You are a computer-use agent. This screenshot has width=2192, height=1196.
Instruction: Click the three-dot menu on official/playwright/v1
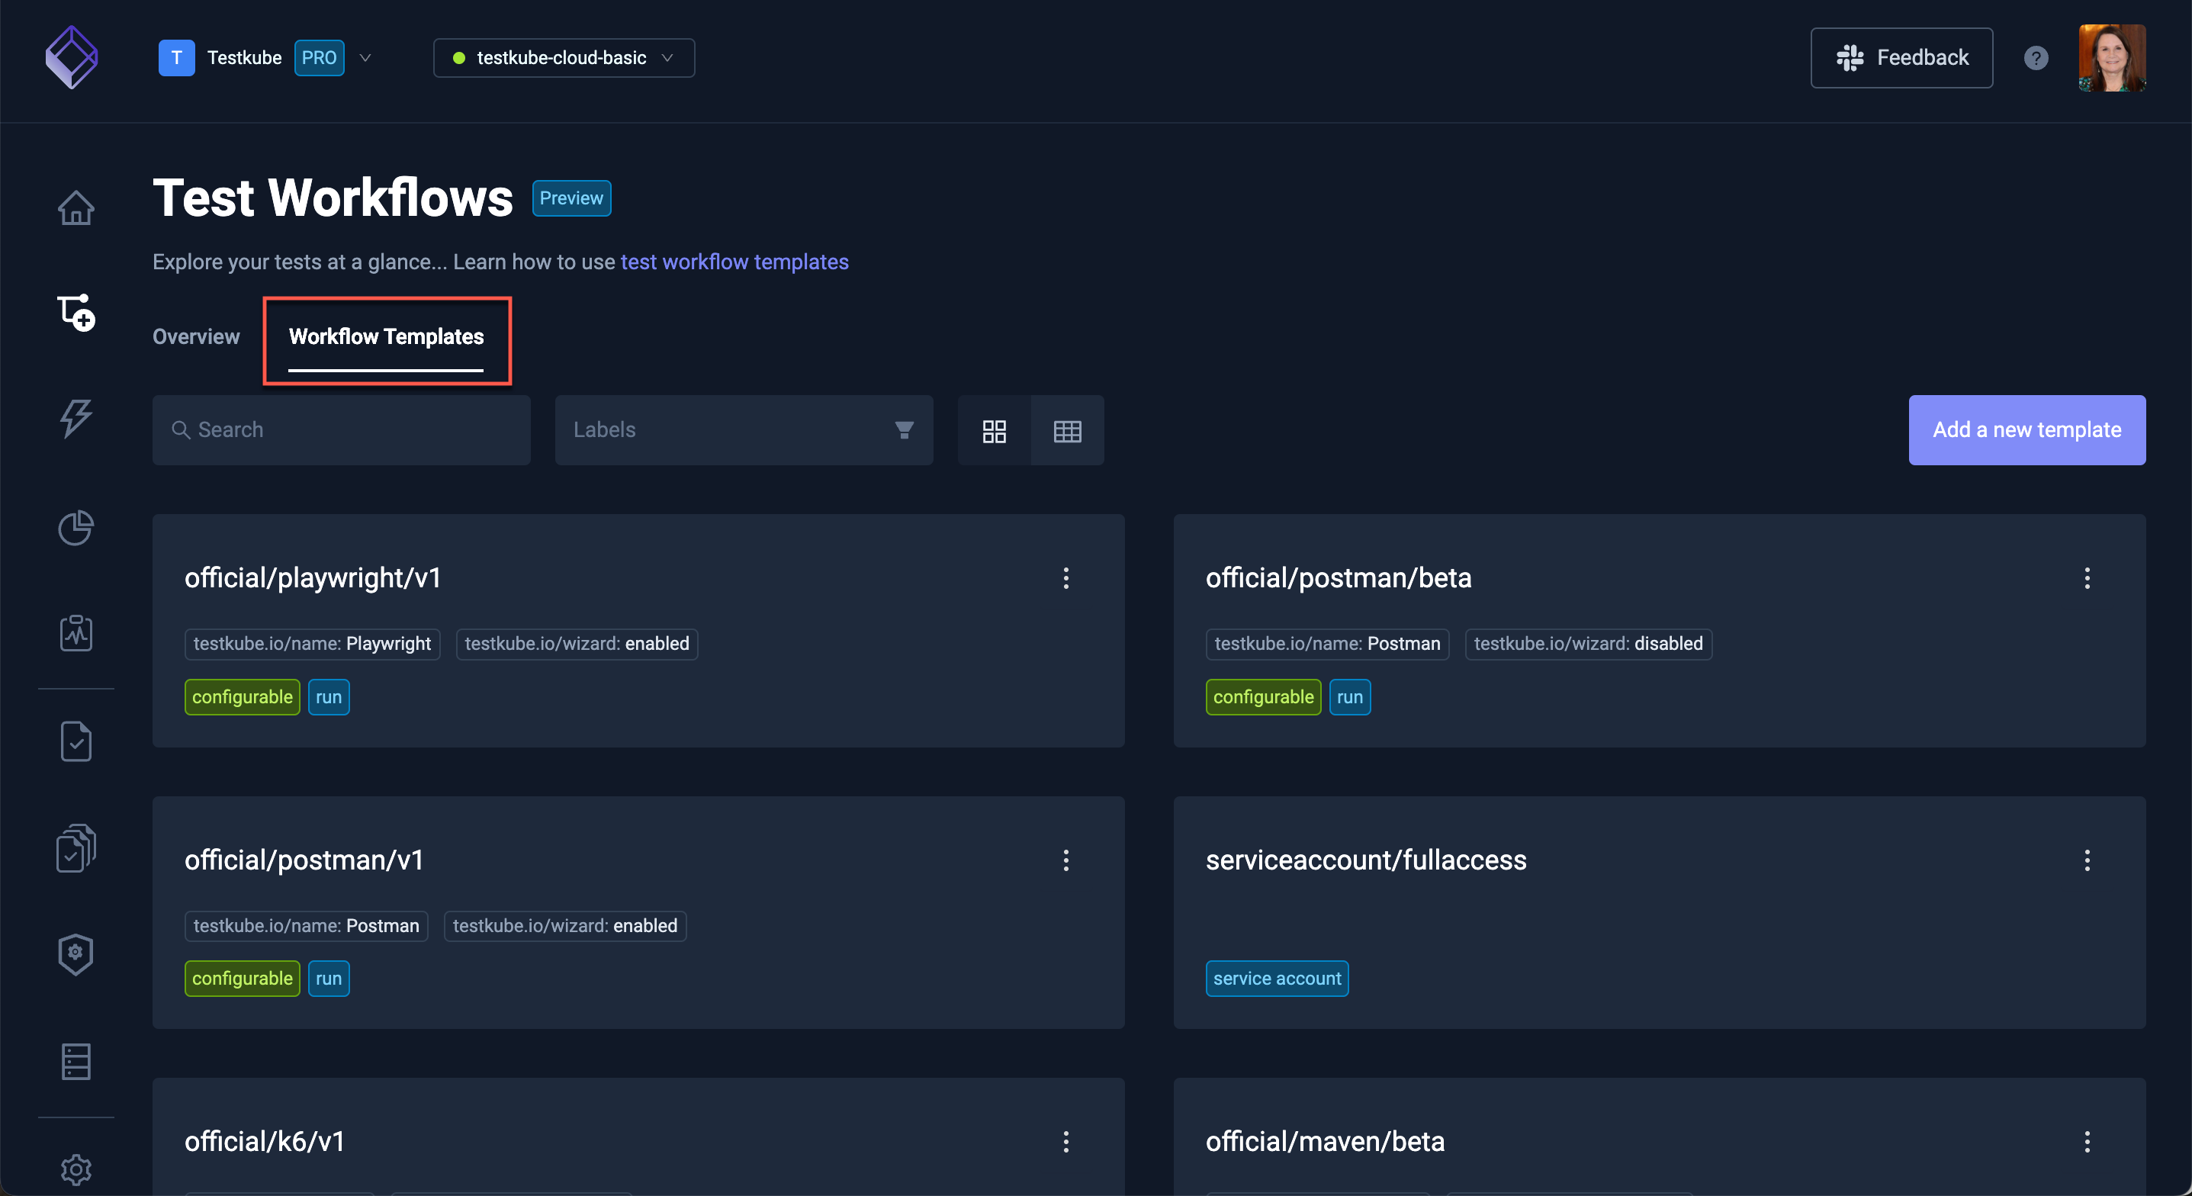click(x=1065, y=577)
